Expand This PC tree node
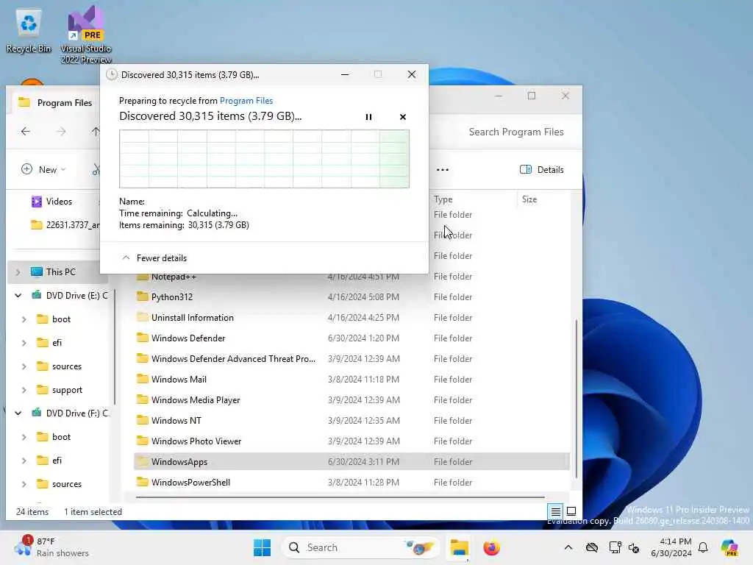The height and width of the screenshot is (565, 753). 18,272
